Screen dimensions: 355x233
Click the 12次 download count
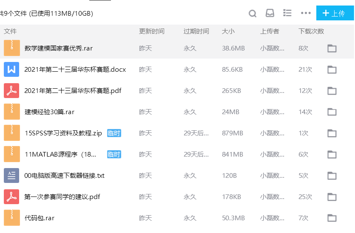point(305,91)
